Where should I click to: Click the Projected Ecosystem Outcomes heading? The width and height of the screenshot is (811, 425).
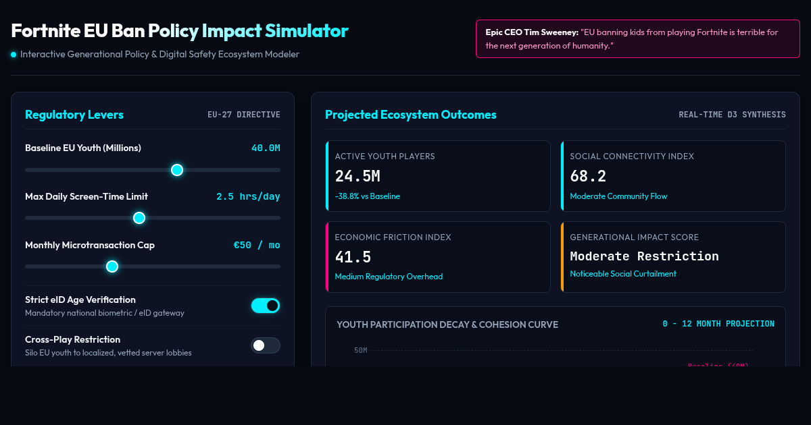point(411,115)
